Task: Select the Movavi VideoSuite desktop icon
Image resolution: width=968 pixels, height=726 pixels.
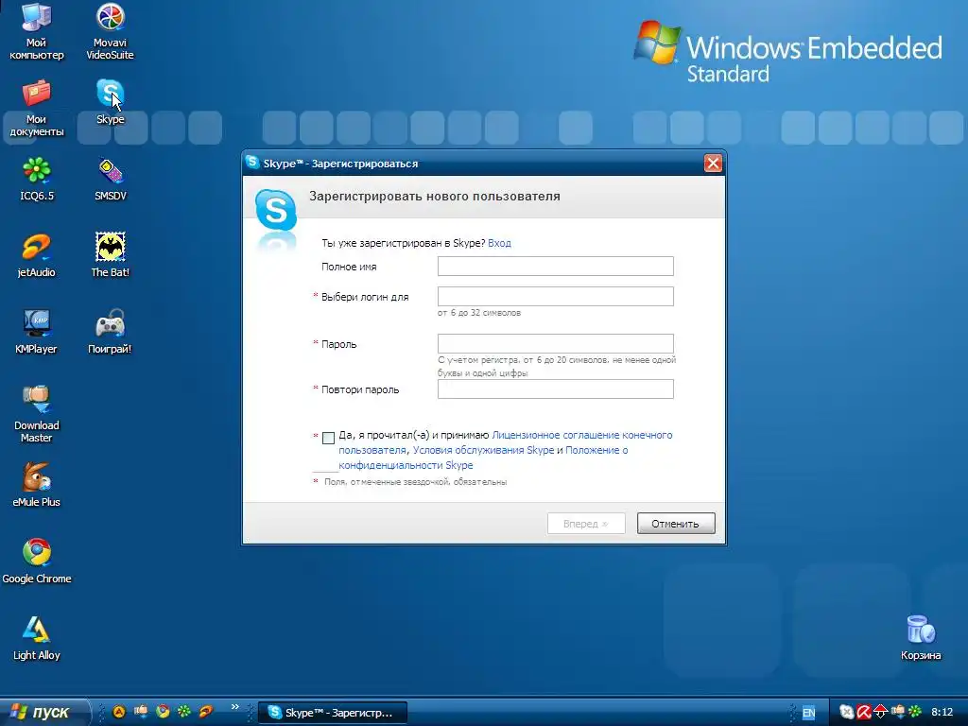Action: [110, 31]
